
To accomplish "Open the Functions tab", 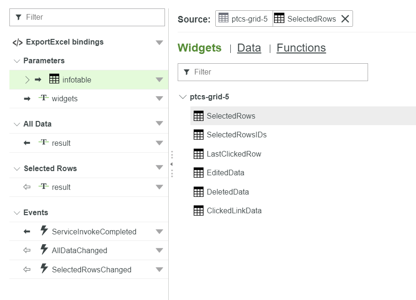I will (x=301, y=47).
